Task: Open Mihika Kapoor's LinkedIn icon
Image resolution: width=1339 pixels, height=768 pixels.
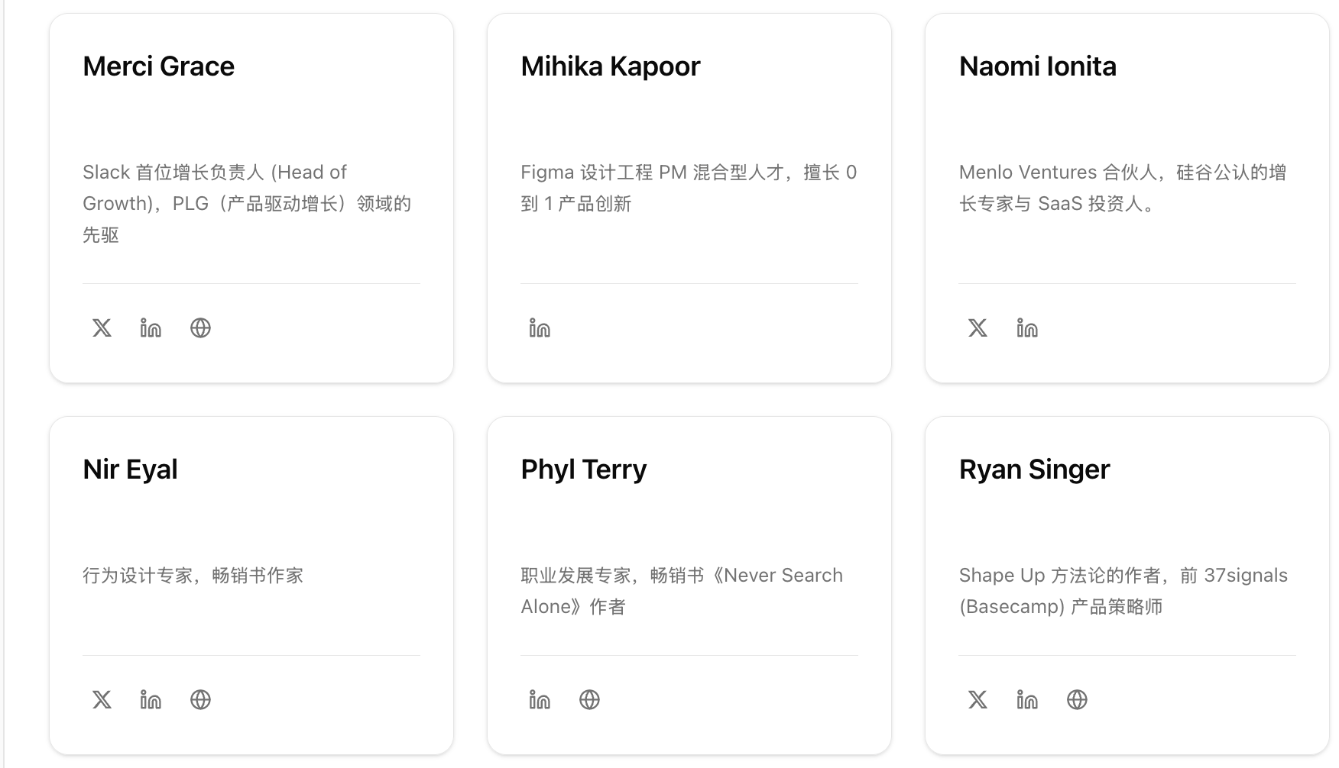Action: 540,328
